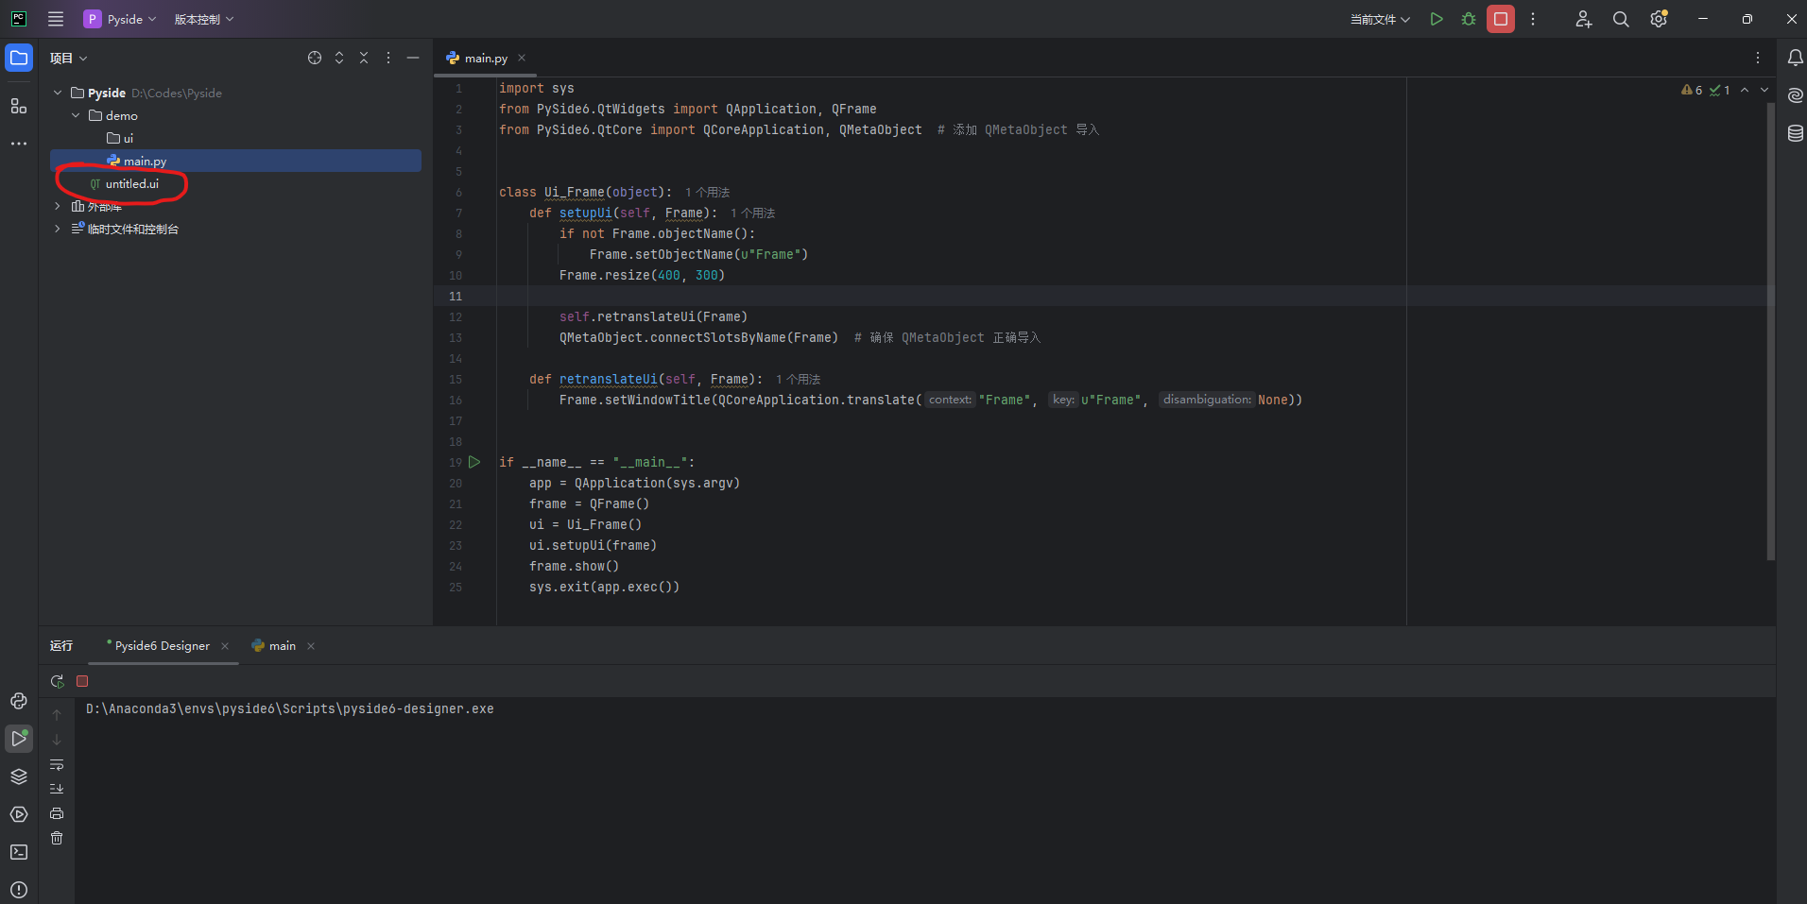This screenshot has width=1807, height=904.
Task: Run the current file with green play icon
Action: click(x=1437, y=19)
